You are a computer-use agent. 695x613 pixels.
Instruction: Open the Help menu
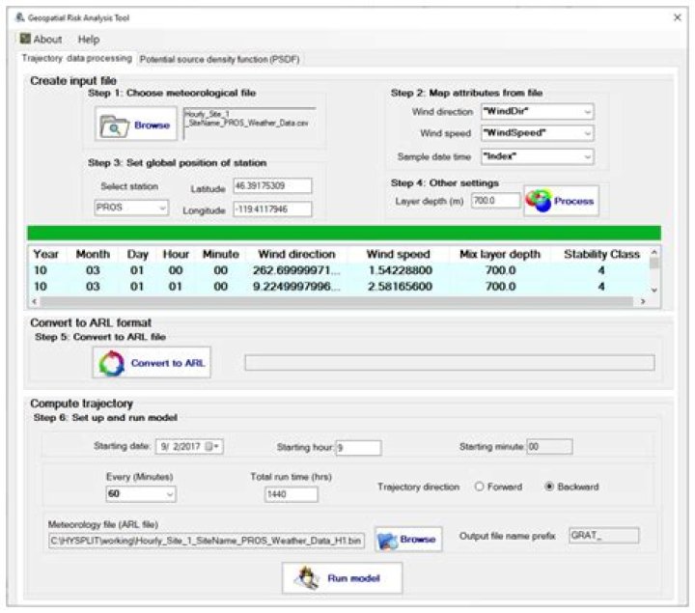89,40
